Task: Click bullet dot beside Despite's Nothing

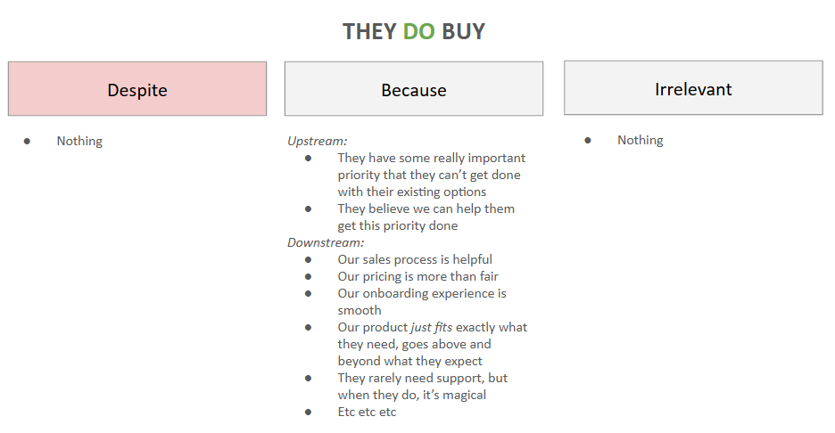Action: point(27,142)
